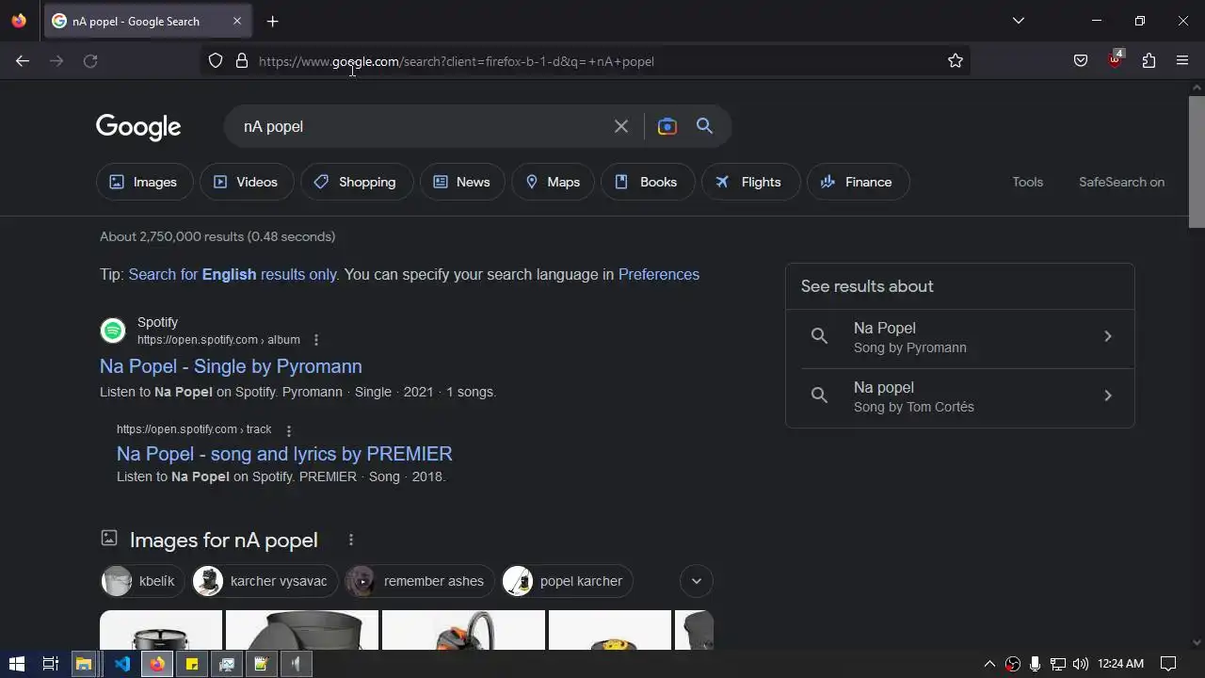Open the Firefox hamburger menu

click(1182, 61)
